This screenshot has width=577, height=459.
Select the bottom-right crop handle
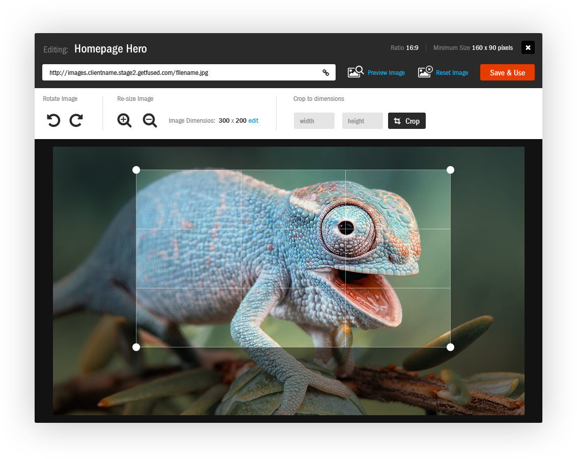pyautogui.click(x=450, y=347)
